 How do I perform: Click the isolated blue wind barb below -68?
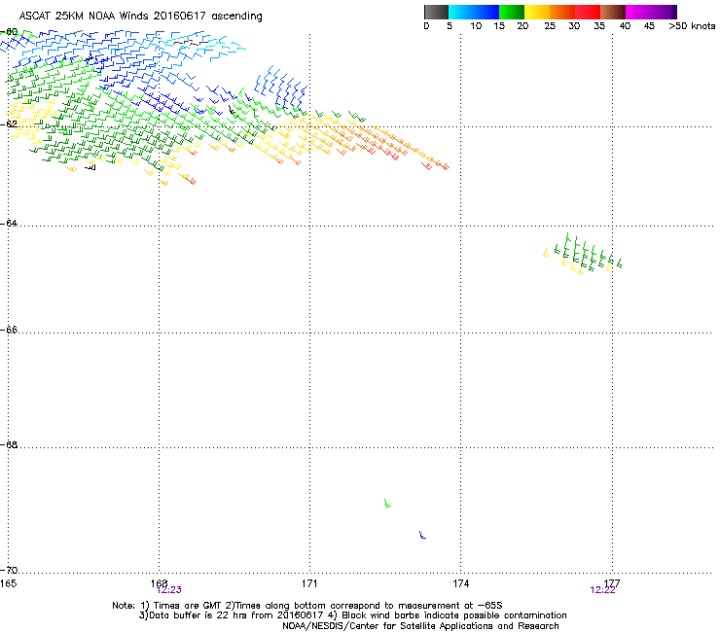click(422, 535)
